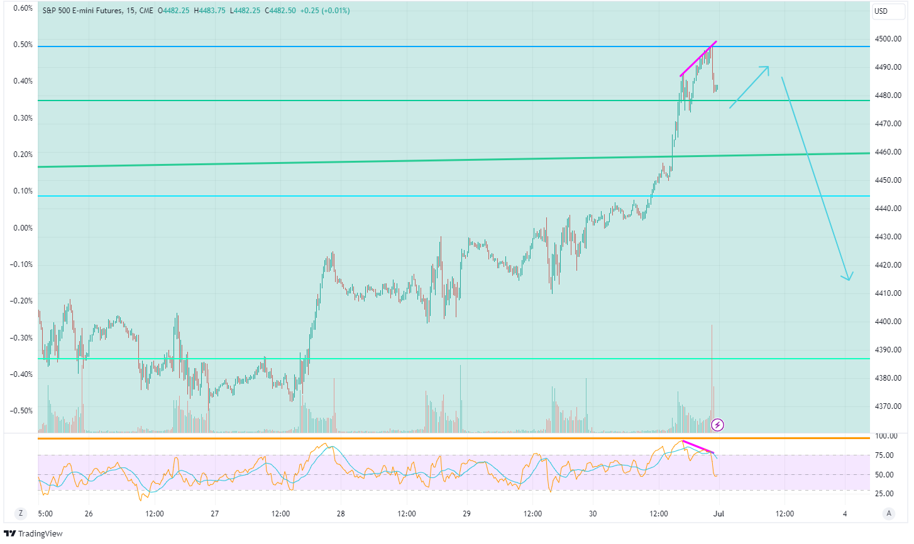Screen dimensions: 914x544
Task: Click the 4460.00 label on the price scale
Action: click(888, 152)
